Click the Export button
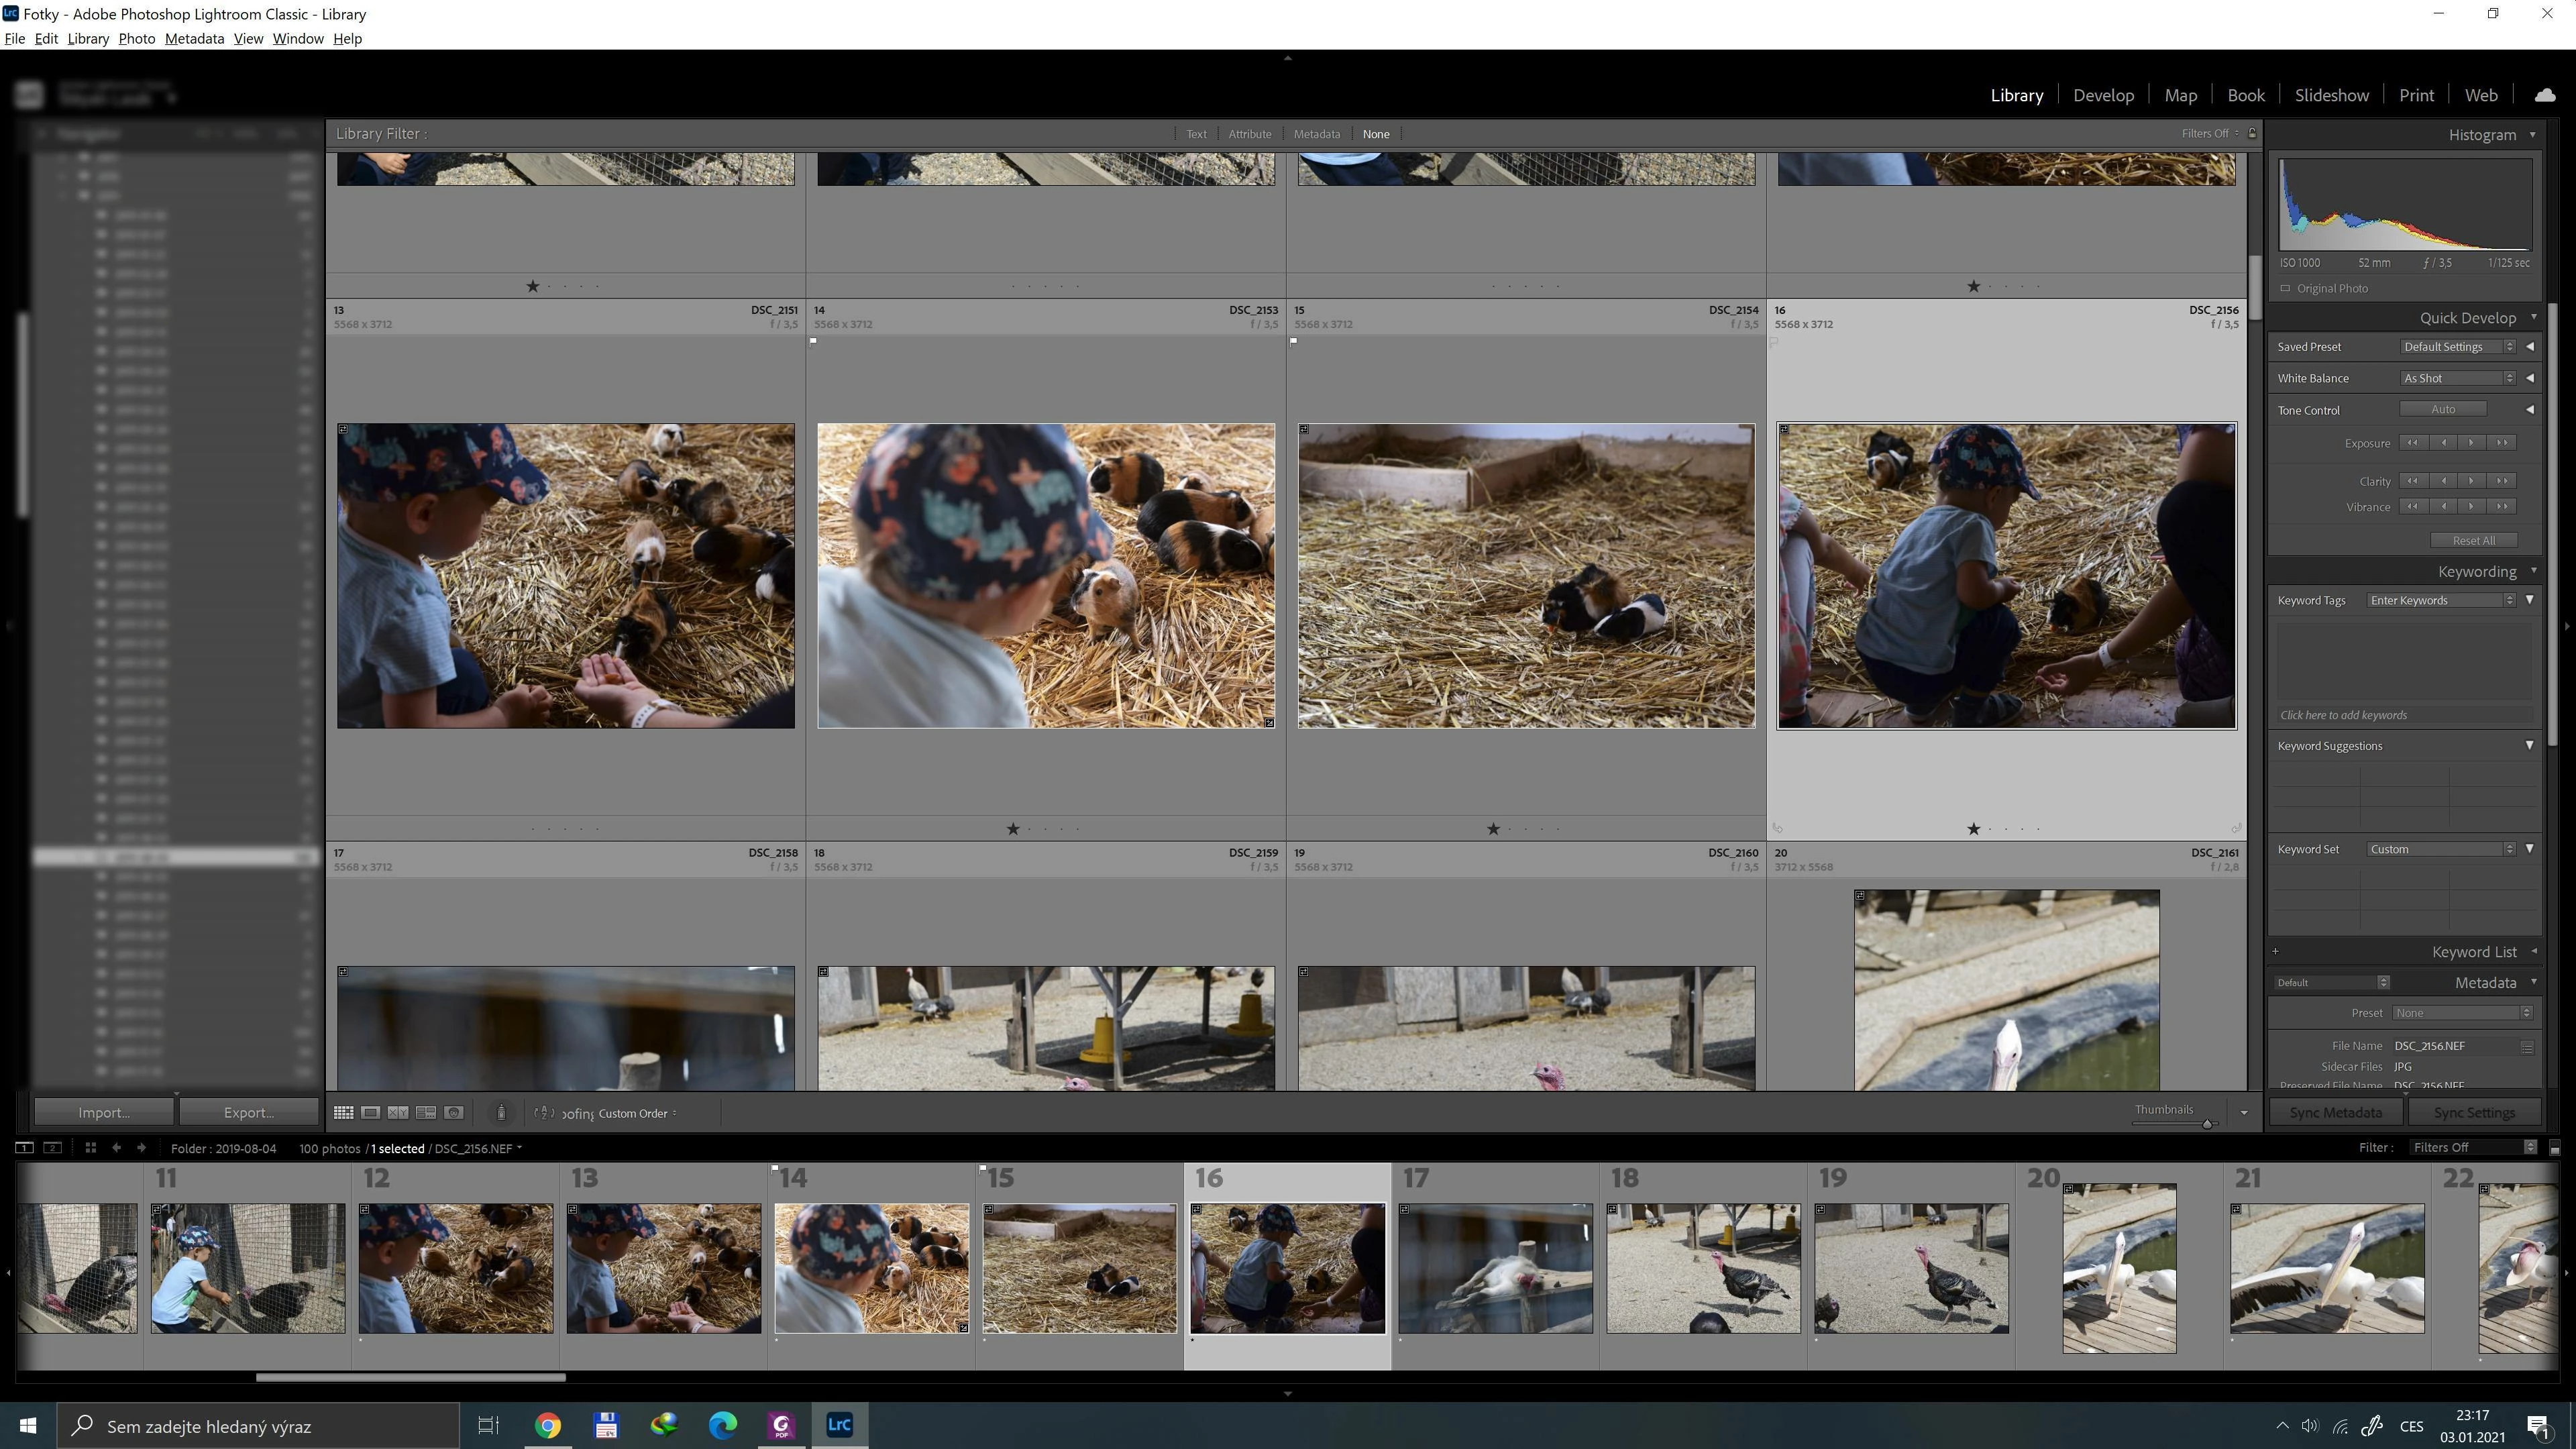 point(248,1113)
